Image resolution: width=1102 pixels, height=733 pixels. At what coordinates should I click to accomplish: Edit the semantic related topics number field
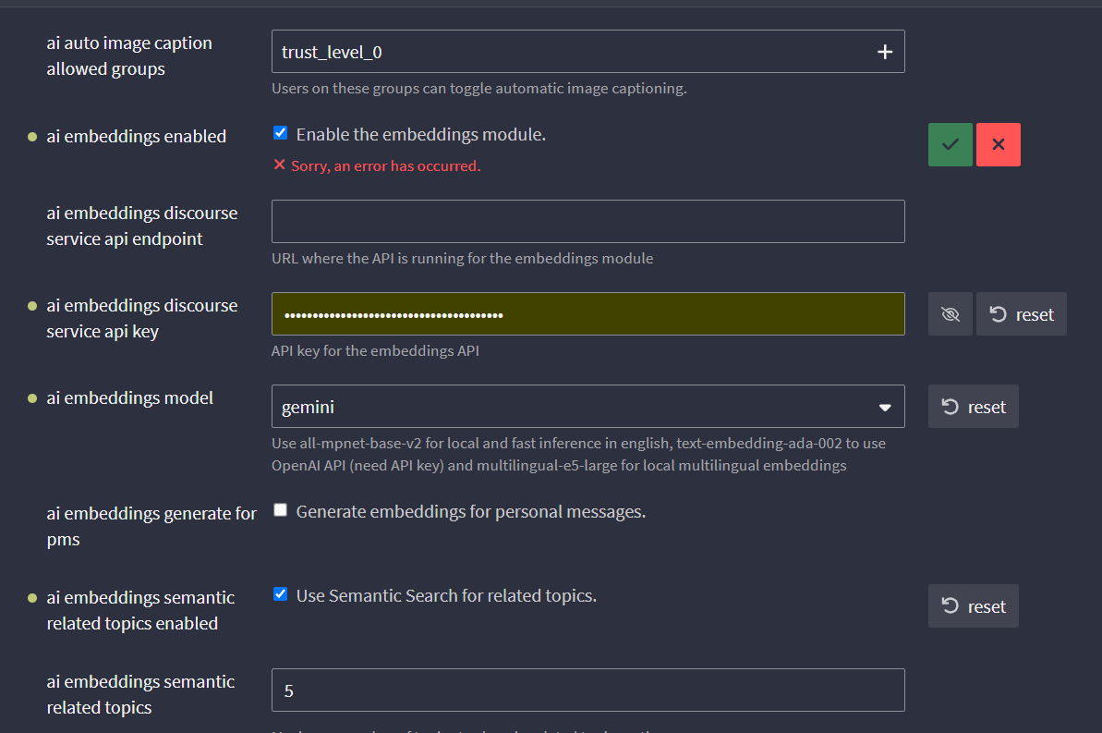click(588, 690)
